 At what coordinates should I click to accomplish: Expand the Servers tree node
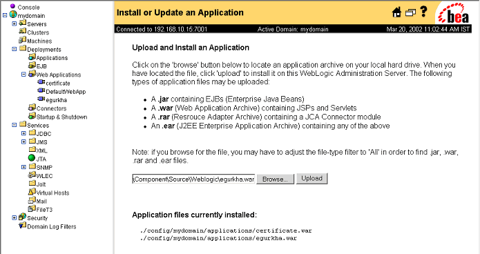coord(15,23)
